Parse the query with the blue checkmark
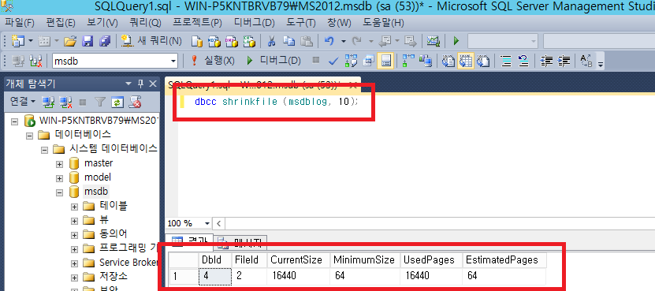The width and height of the screenshot is (655, 291). 333,62
